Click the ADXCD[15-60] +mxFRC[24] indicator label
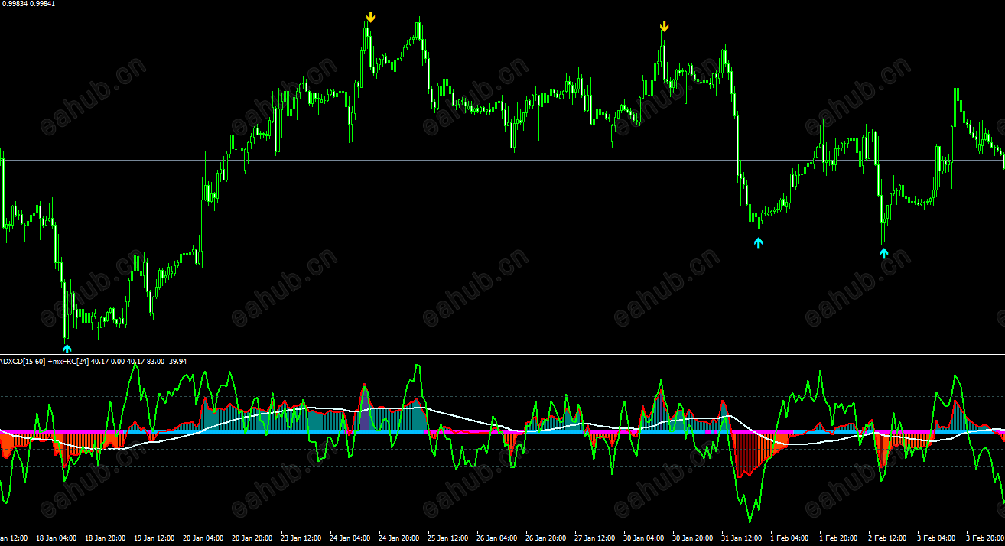The image size is (1005, 546). (x=44, y=361)
